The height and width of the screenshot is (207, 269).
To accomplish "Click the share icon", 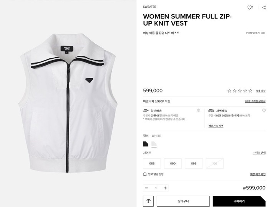I will coord(264,8).
